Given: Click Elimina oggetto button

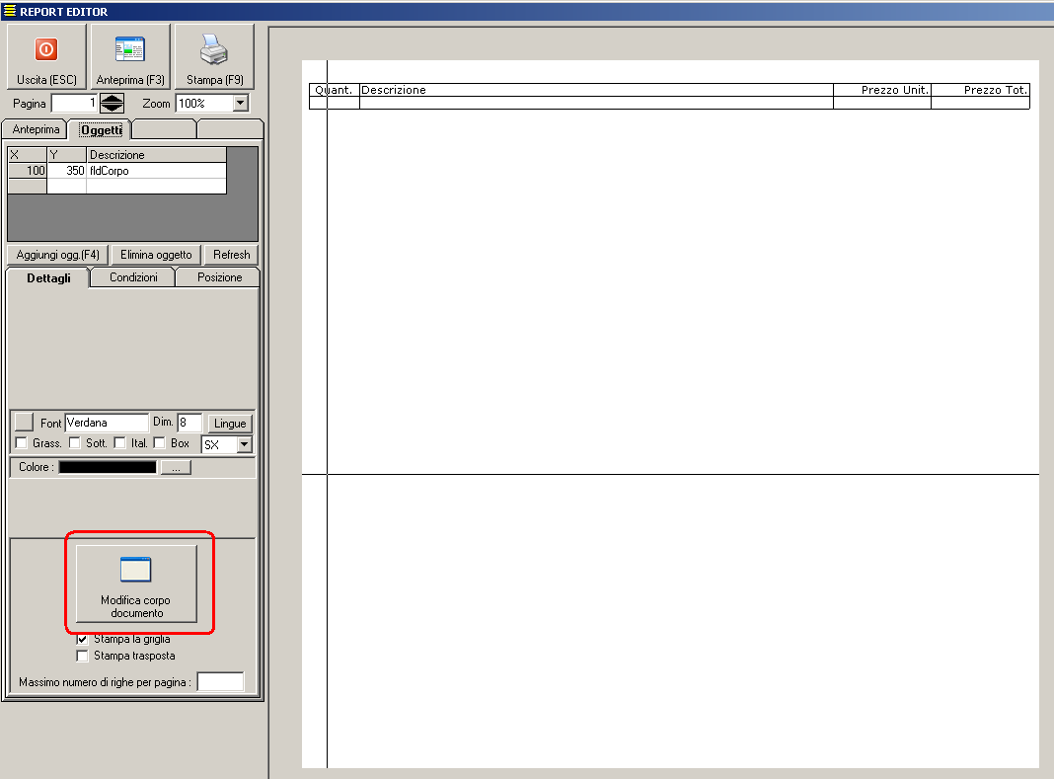Looking at the screenshot, I should point(156,255).
